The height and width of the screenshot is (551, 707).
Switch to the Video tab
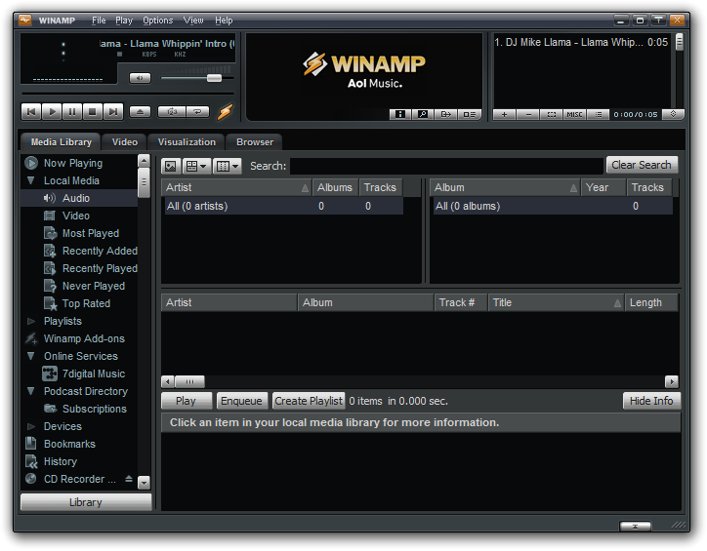tap(125, 142)
